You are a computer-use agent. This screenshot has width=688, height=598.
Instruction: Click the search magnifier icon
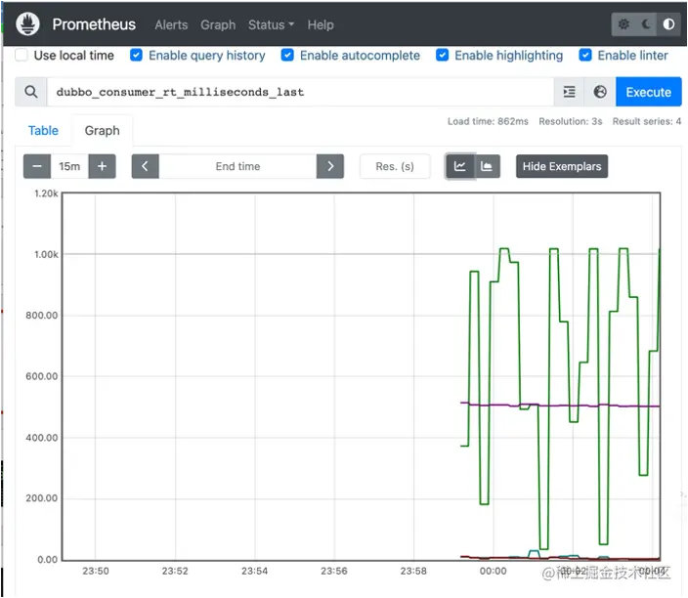tap(30, 92)
